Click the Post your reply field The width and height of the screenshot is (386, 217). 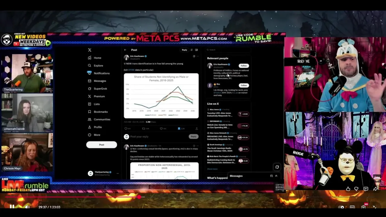(158, 137)
